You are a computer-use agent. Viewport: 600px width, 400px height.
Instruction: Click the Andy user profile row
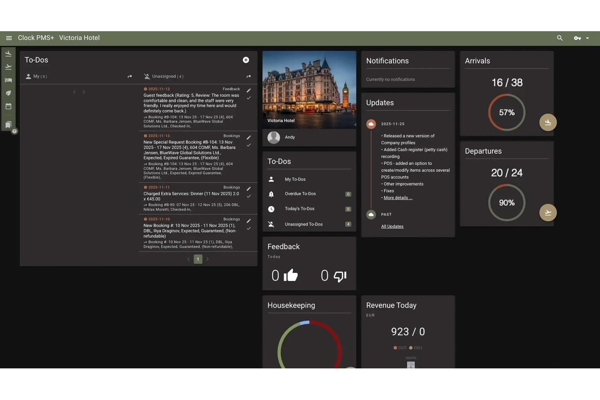[309, 137]
